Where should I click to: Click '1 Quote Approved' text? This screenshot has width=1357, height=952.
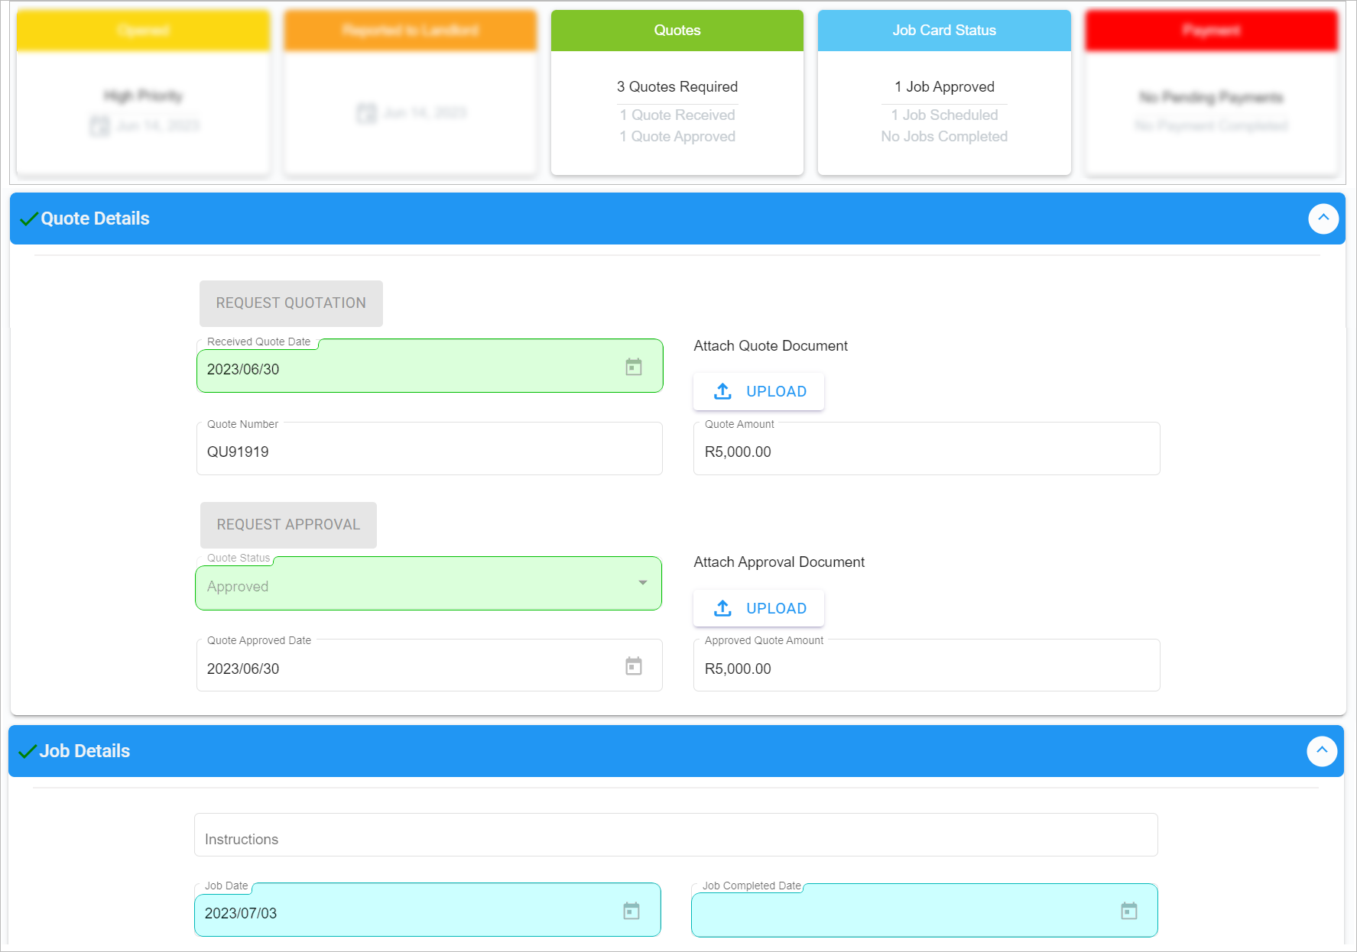(677, 136)
